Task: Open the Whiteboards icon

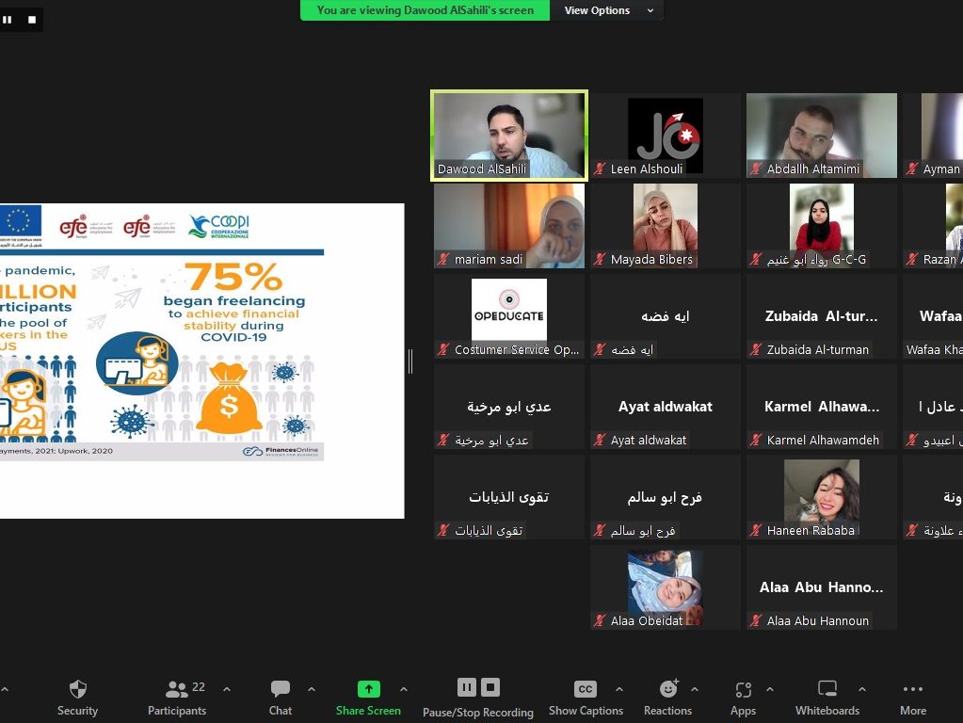Action: coord(827,690)
